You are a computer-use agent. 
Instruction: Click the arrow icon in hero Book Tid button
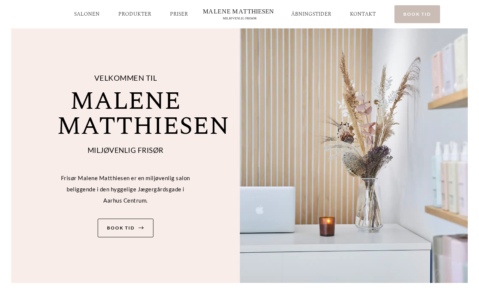pos(141,228)
